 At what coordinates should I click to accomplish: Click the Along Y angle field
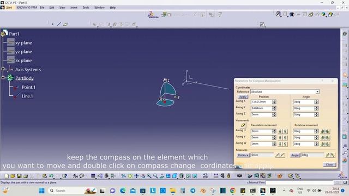[304, 108]
